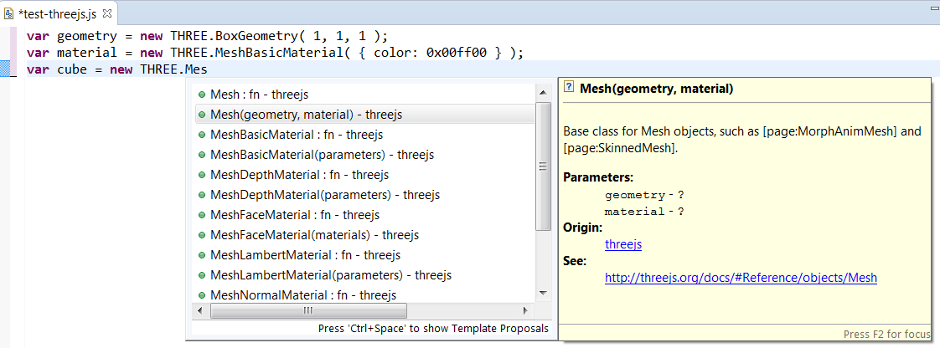940x348 pixels.
Task: Place cursor after 'THREE.Mes' in editor
Action: (x=208, y=69)
